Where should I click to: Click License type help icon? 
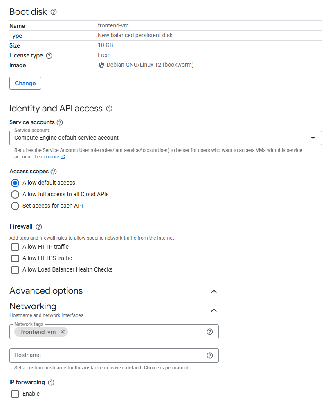pos(49,56)
